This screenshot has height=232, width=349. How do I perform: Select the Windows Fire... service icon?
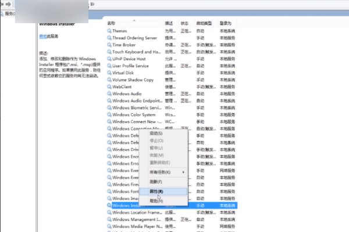point(109,184)
